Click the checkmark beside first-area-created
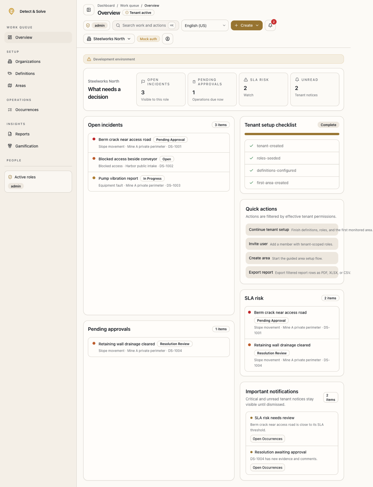This screenshot has width=373, height=487. [x=251, y=183]
